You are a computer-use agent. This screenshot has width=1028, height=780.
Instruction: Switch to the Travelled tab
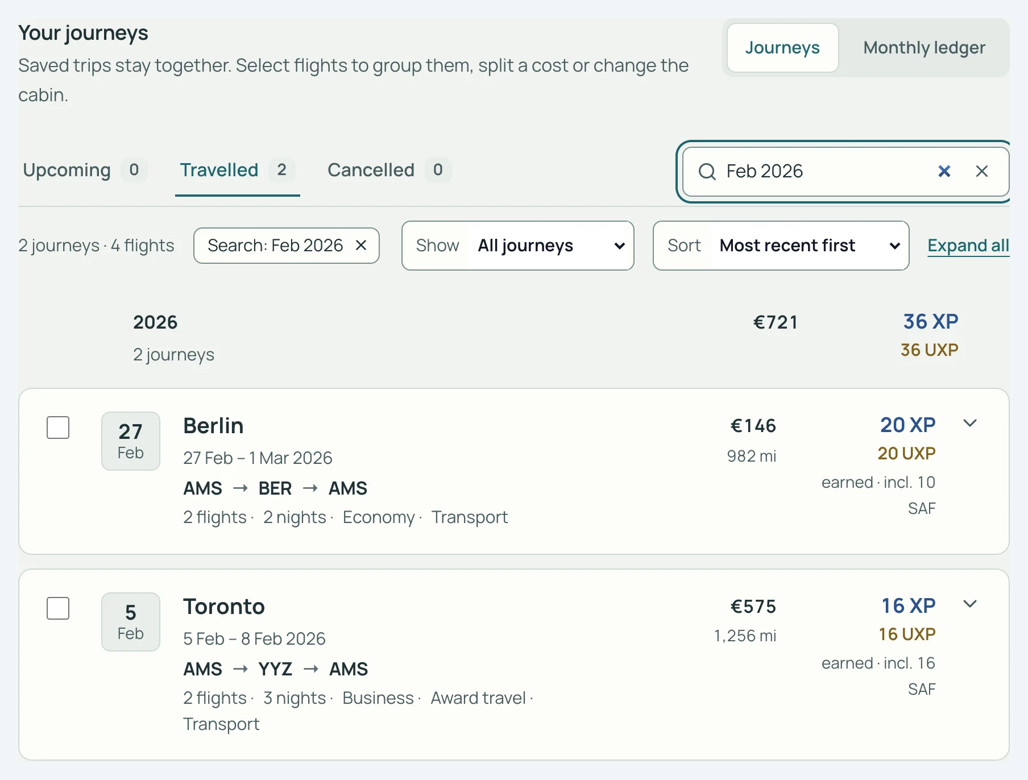[x=237, y=170]
